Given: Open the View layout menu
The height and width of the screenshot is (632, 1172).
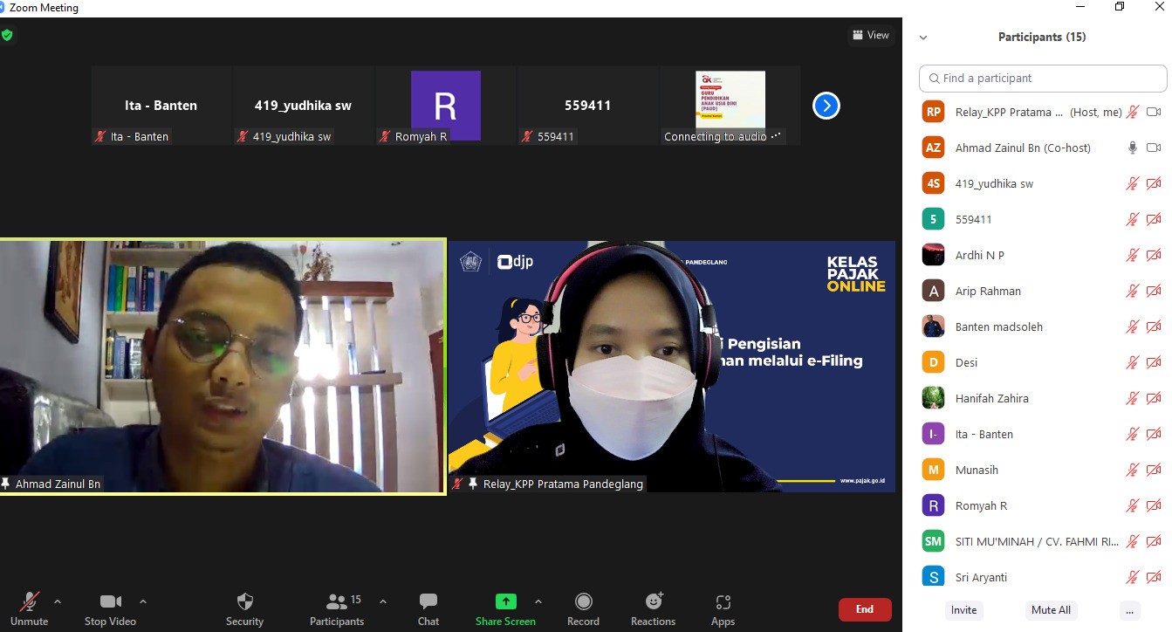Looking at the screenshot, I should tap(870, 35).
